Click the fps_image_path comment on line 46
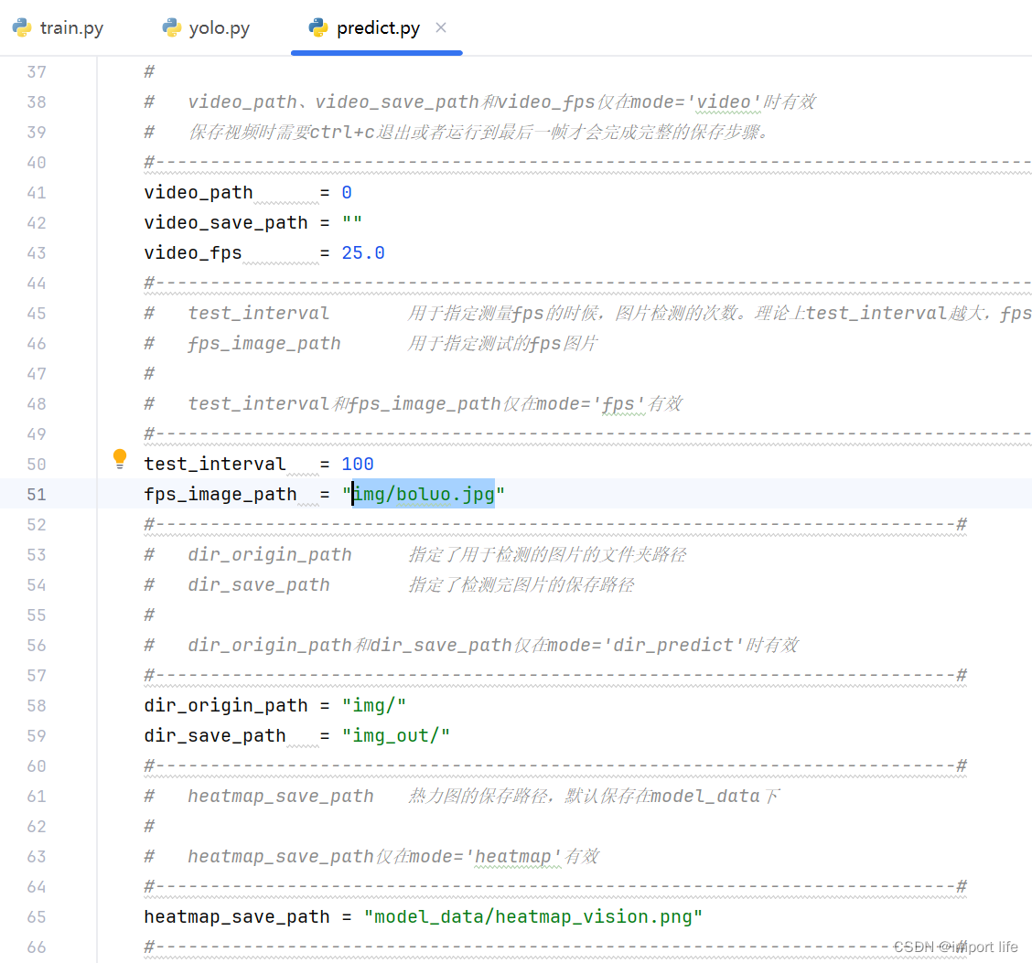1032x963 pixels. (x=371, y=344)
